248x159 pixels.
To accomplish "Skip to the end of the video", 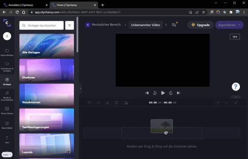I will coord(178,93).
